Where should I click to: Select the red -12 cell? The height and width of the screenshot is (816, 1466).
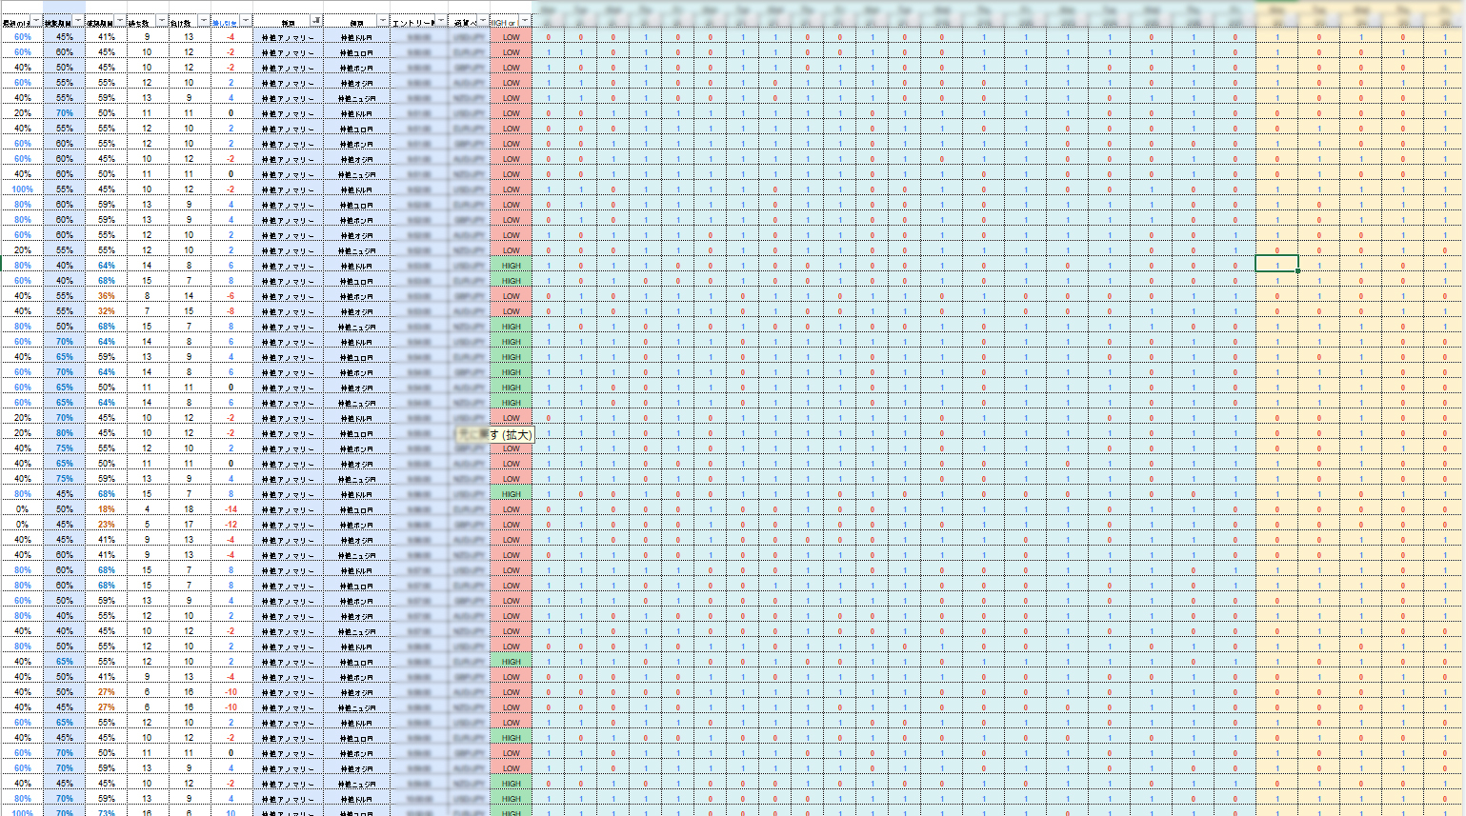tap(231, 525)
